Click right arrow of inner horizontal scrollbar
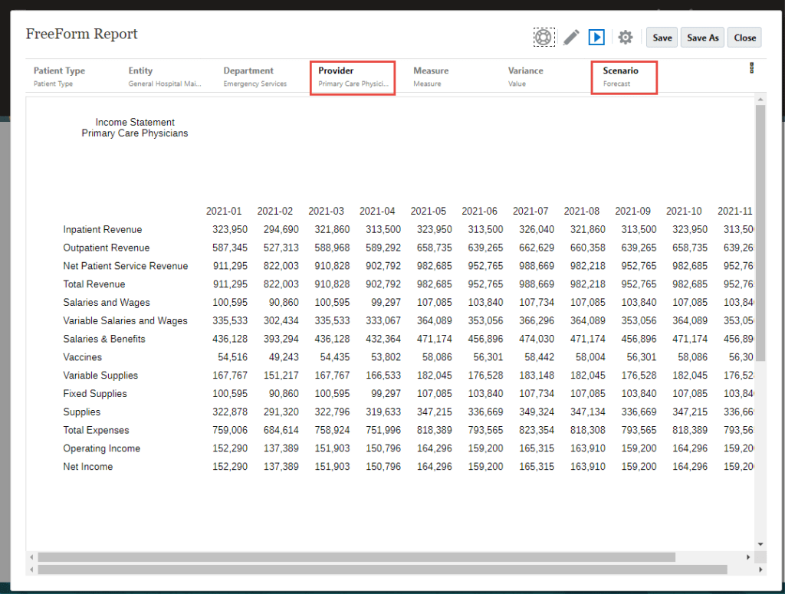 748,557
